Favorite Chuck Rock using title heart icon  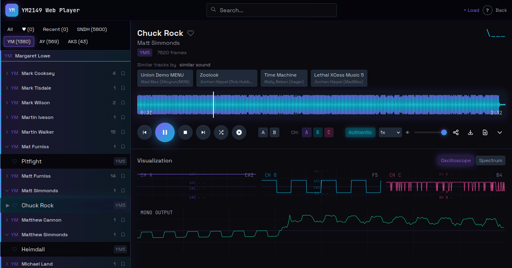click(191, 33)
